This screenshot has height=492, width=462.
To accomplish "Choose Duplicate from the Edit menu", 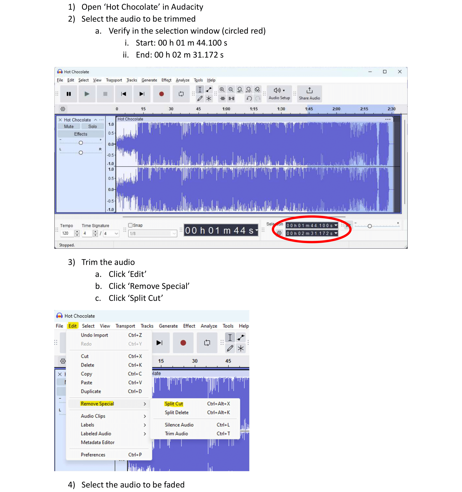I will [108, 391].
